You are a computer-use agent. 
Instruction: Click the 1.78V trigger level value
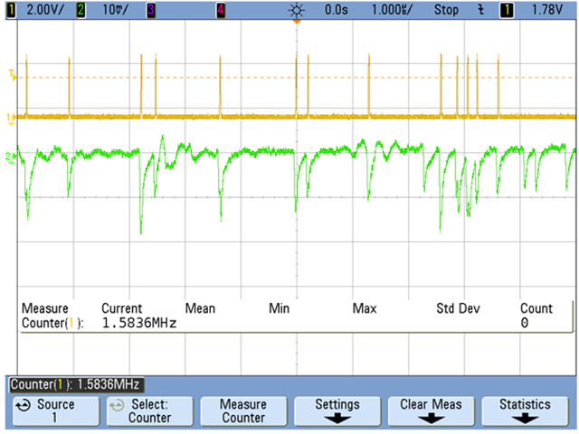tap(547, 10)
